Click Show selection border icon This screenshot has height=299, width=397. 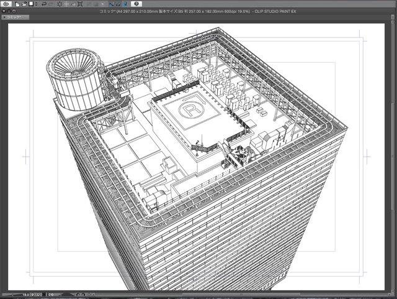coord(102,4)
